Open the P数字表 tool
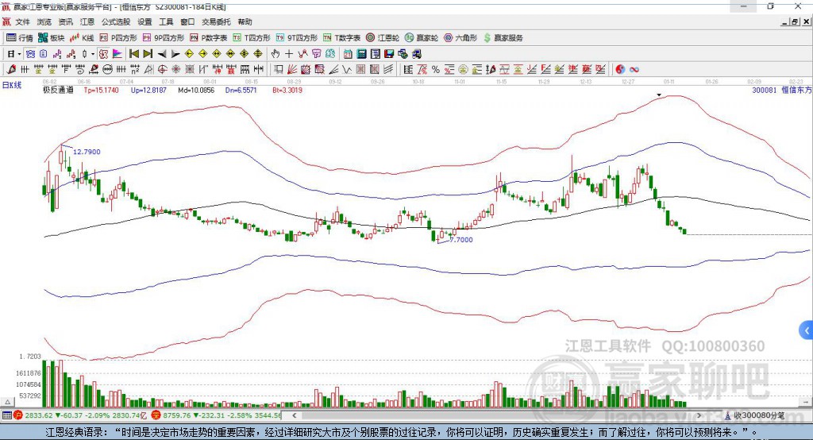 point(209,38)
